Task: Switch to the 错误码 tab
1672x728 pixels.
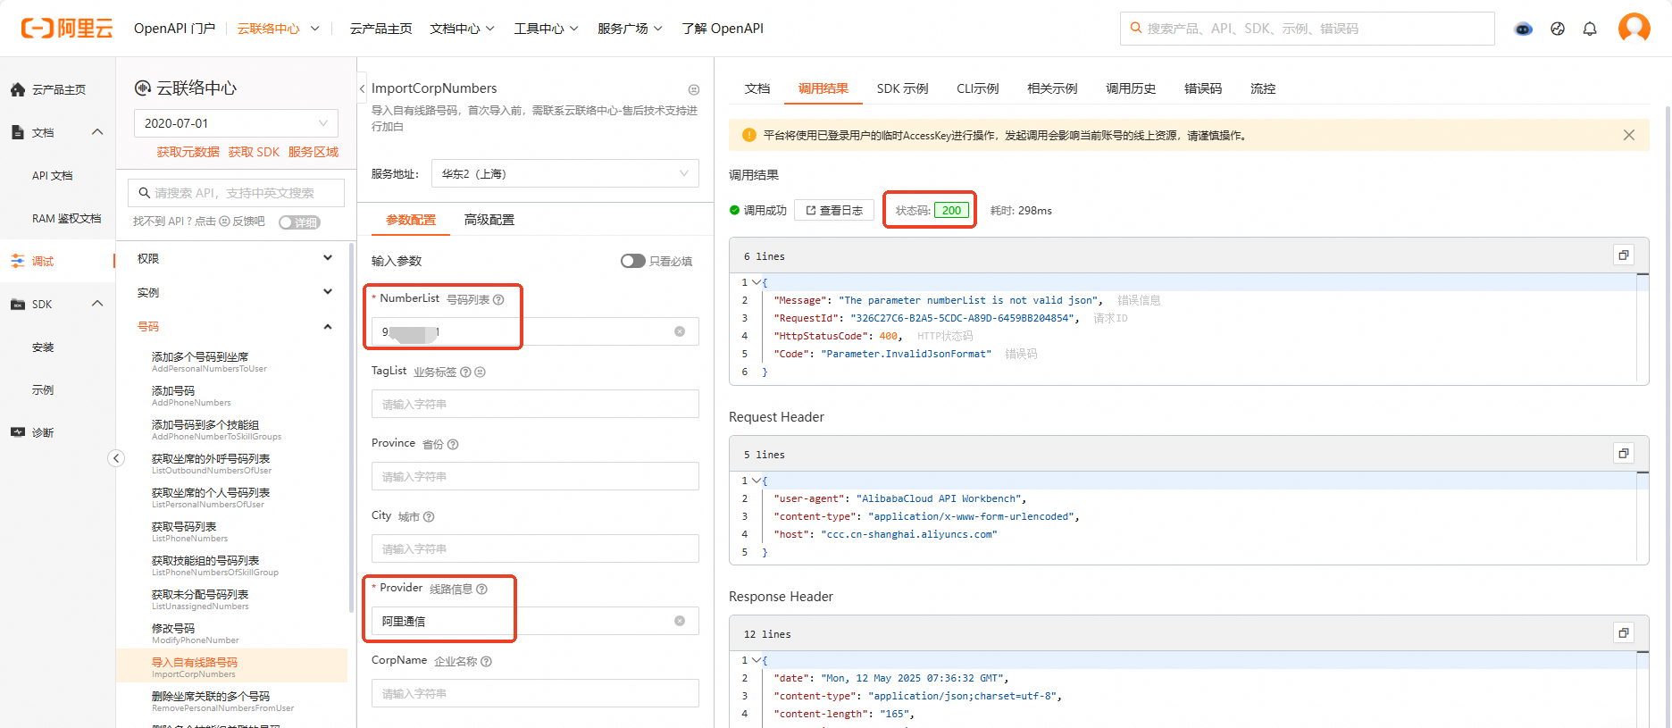Action: [1202, 88]
